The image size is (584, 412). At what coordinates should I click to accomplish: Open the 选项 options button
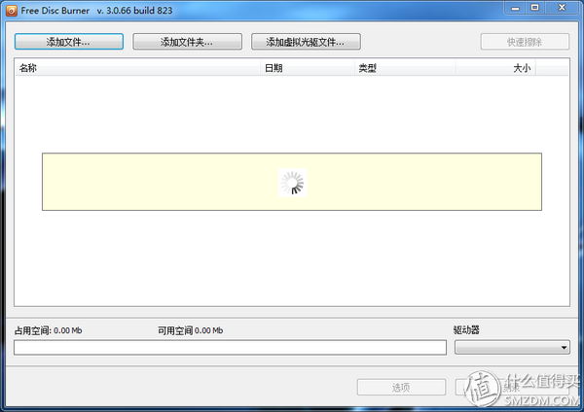pos(401,388)
